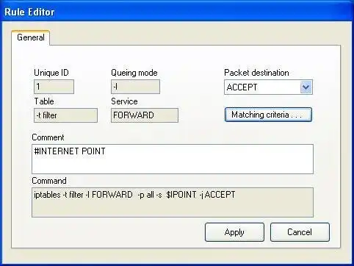This screenshot has width=354, height=266.
Task: Click the Queing mode label
Action: [134, 73]
